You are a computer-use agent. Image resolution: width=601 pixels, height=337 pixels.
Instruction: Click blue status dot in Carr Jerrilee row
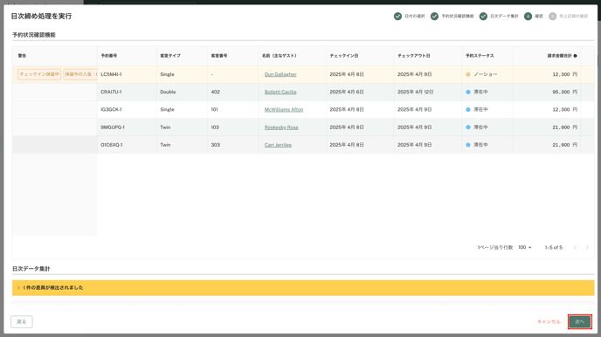click(x=468, y=145)
